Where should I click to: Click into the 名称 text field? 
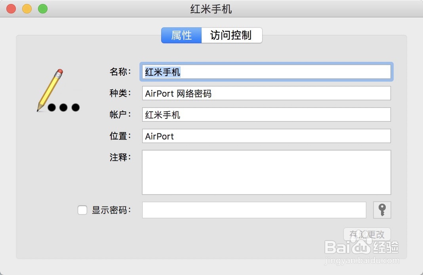pos(266,72)
